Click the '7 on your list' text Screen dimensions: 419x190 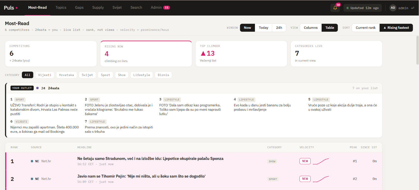365,88
